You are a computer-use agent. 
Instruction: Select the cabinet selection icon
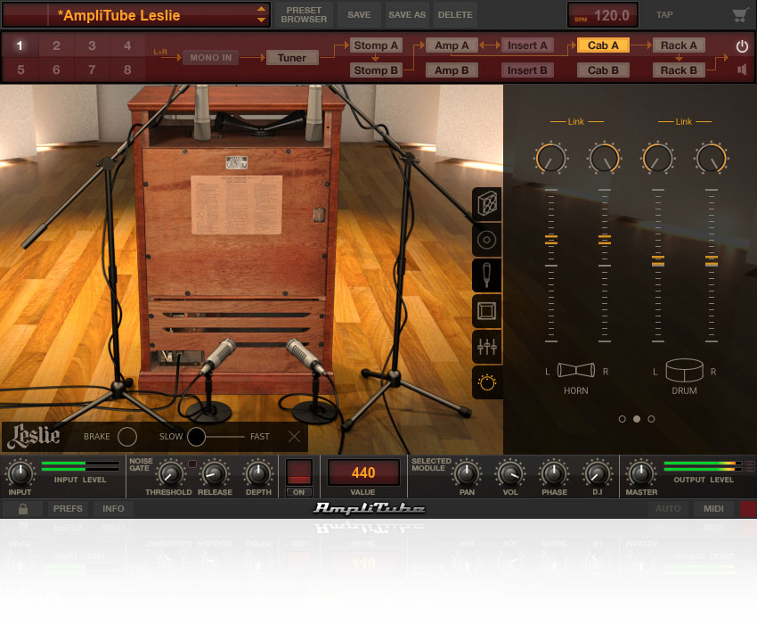pos(487,203)
